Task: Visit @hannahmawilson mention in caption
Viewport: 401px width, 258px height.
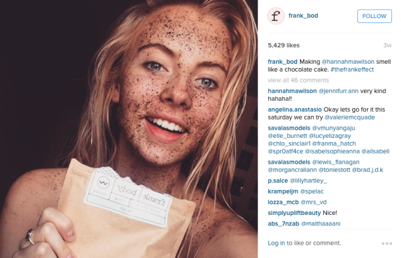Action: (x=348, y=62)
